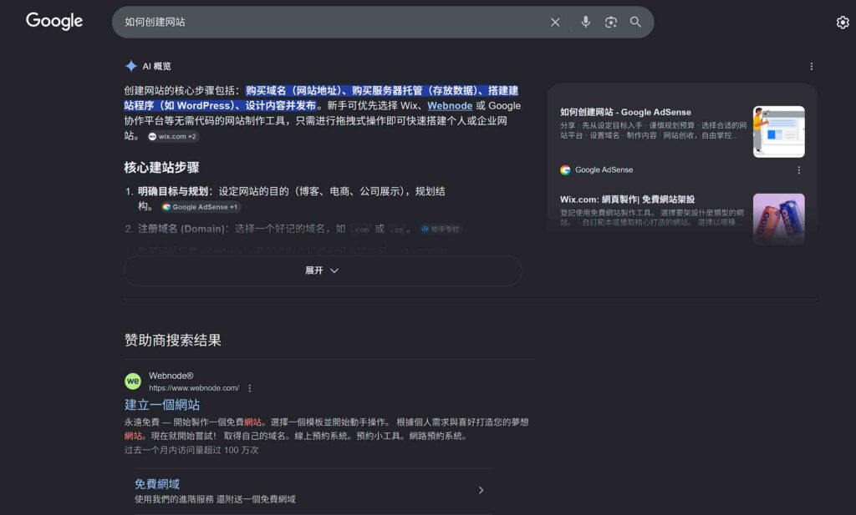Open Google AdSense source card options
Screen dimensions: 856x515
tap(798, 170)
